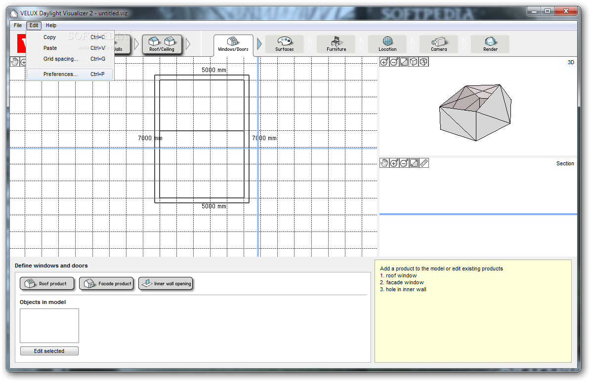Select the pan hand tool in plan view
The height and width of the screenshot is (382, 591).
point(15,62)
